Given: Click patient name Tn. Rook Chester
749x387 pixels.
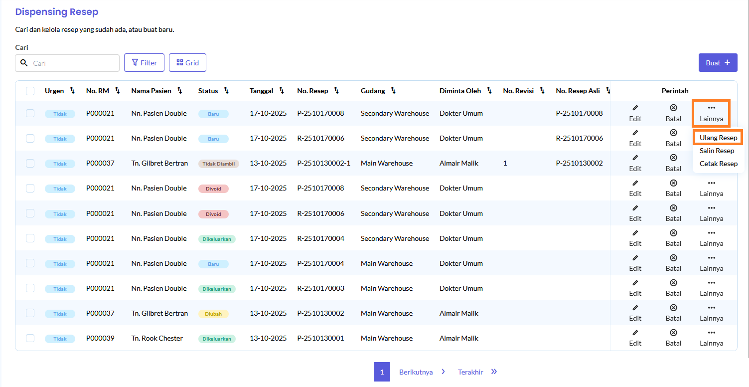Looking at the screenshot, I should [157, 338].
